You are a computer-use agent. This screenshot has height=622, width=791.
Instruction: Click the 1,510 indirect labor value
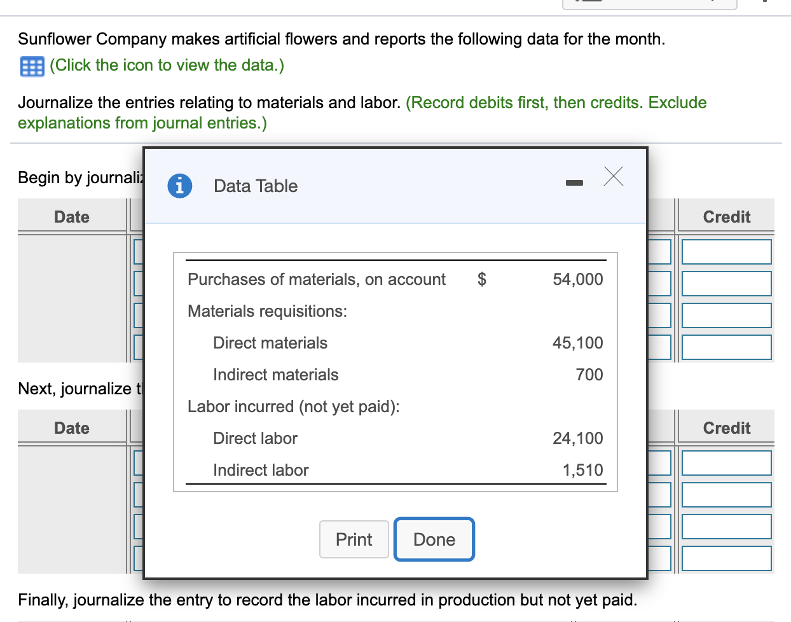point(582,470)
